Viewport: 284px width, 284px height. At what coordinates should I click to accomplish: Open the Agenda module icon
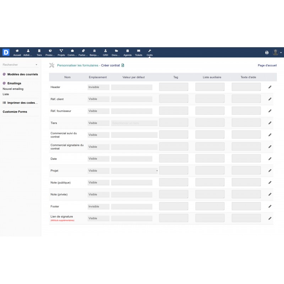[127, 52]
